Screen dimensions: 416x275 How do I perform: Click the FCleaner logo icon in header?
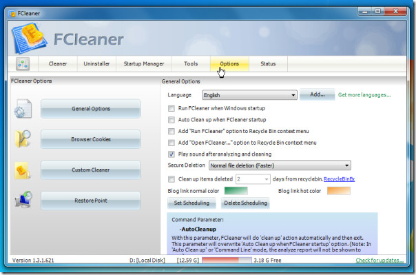tap(29, 38)
